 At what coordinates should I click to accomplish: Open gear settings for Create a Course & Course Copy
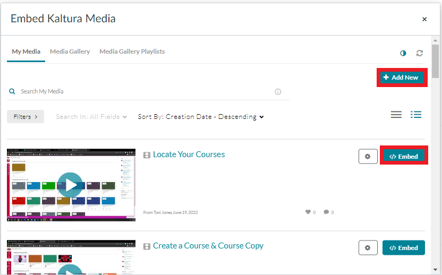tap(368, 248)
